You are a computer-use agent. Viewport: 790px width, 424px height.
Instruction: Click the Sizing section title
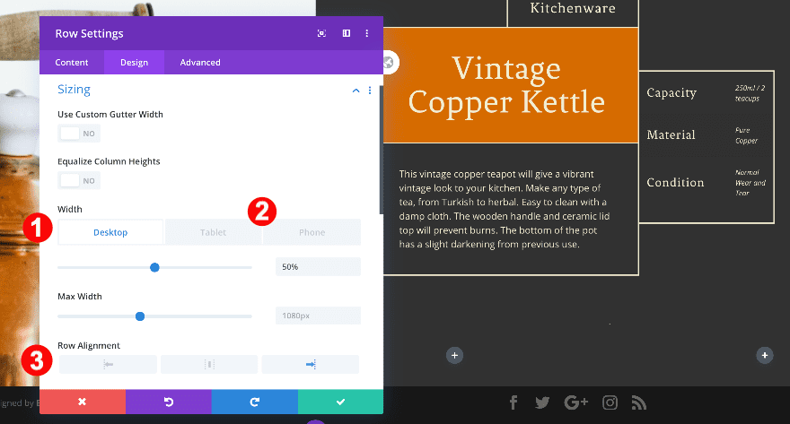click(x=74, y=89)
